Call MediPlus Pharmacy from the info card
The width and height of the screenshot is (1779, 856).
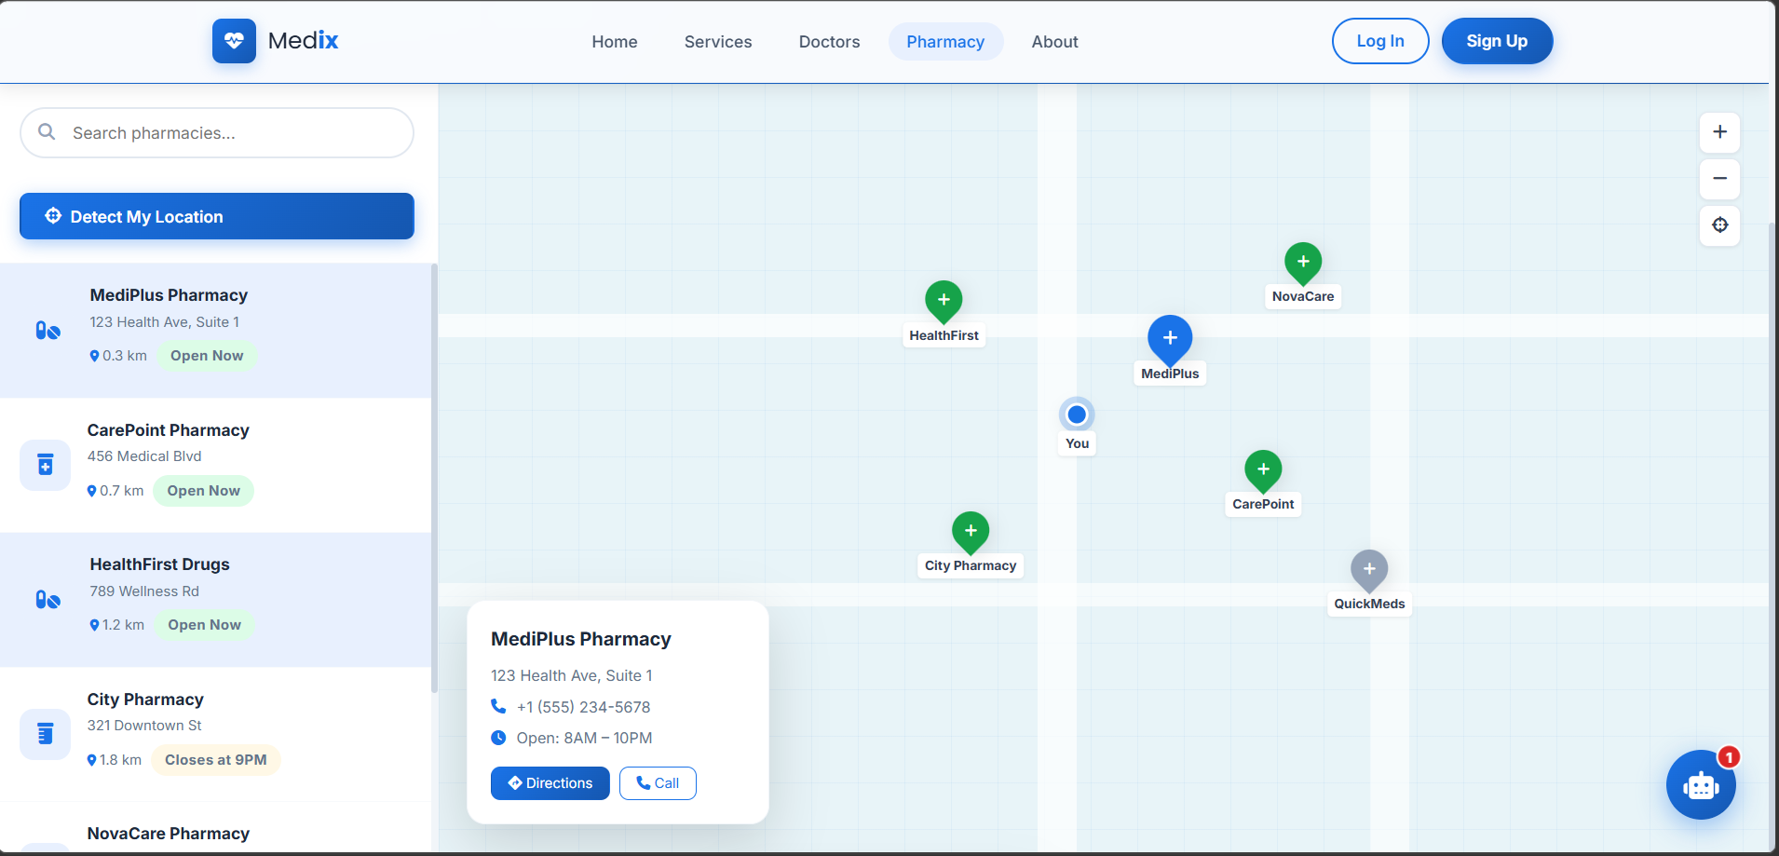(x=658, y=783)
